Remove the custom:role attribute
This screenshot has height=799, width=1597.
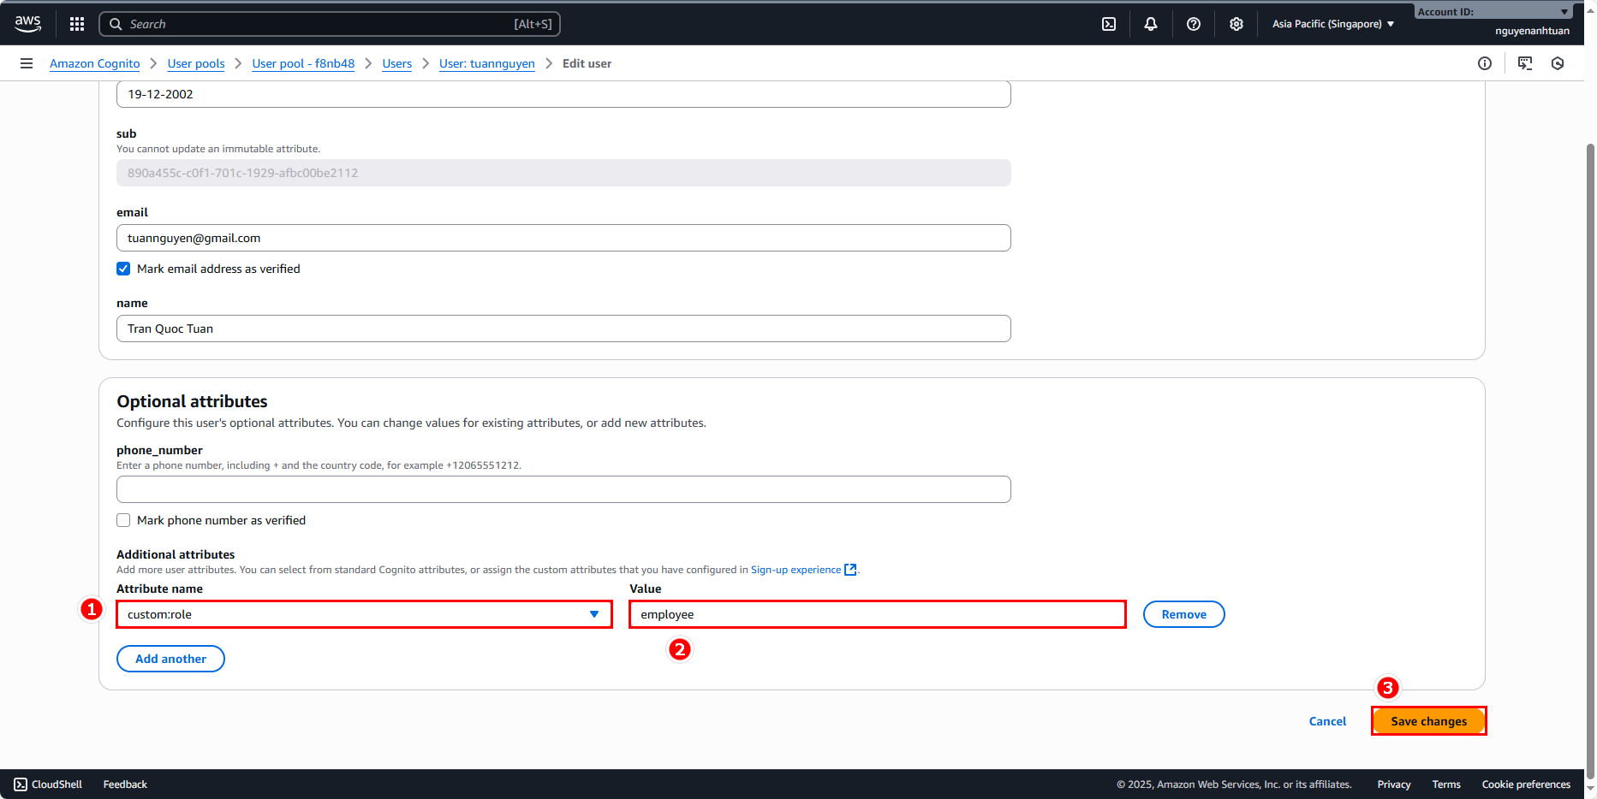tap(1183, 614)
